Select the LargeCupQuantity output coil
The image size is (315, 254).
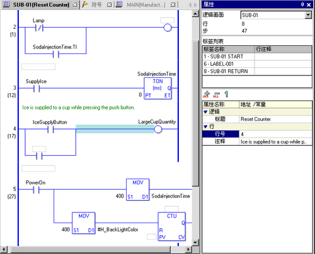(x=158, y=130)
